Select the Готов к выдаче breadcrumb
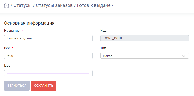Image resolution: width=194 pixels, height=96 pixels. click(94, 5)
